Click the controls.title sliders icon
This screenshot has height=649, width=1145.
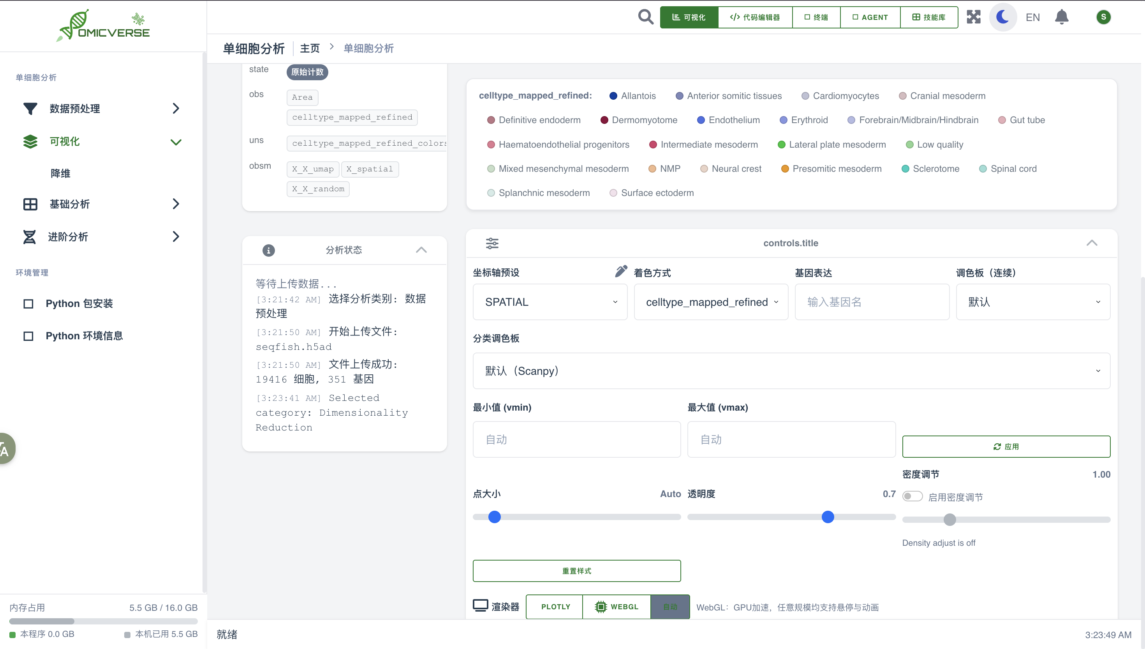tap(492, 243)
